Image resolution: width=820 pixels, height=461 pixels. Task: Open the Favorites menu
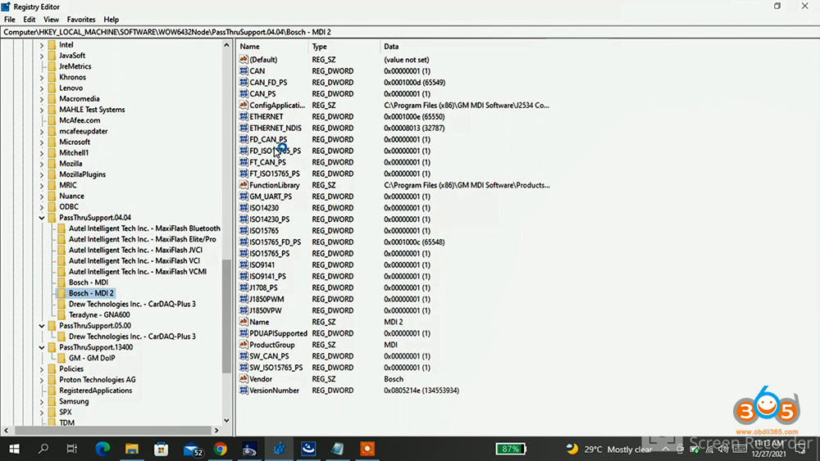coord(81,19)
